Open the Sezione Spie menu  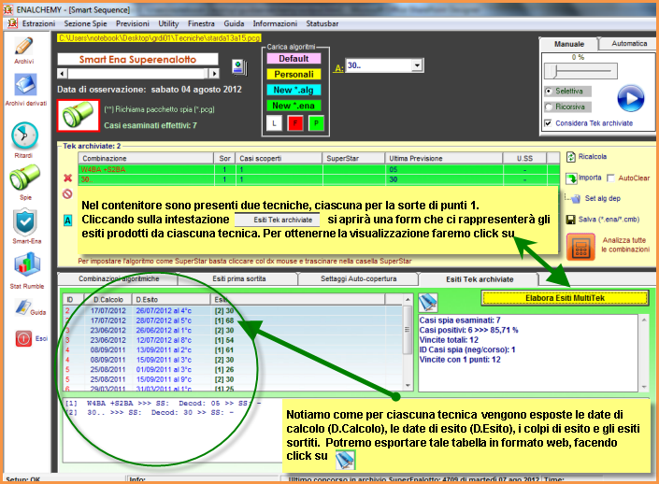(x=85, y=23)
